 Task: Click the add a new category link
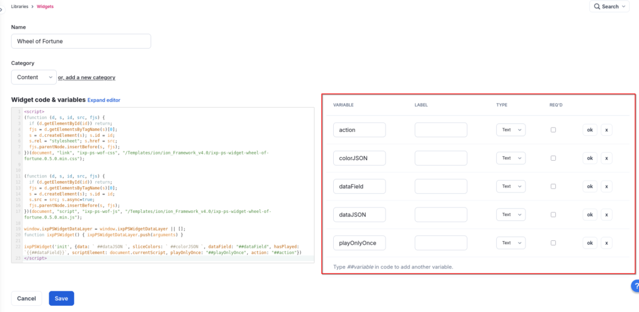point(87,77)
